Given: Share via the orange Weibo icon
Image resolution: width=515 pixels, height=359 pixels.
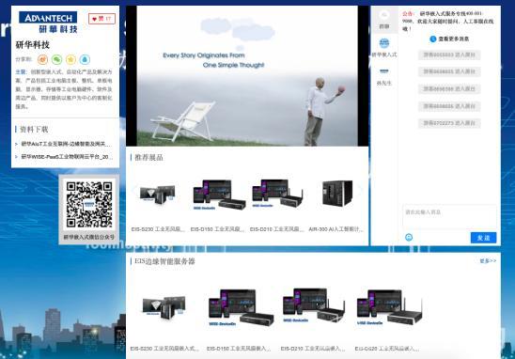Looking at the screenshot, I should (x=42, y=59).
